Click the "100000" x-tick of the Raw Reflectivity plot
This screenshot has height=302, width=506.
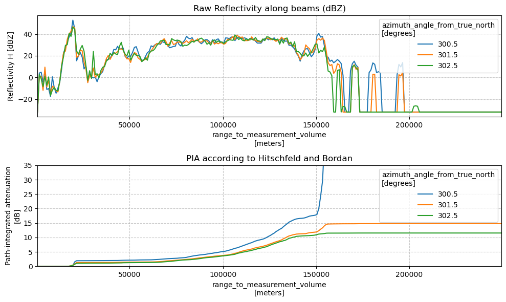click(x=223, y=125)
